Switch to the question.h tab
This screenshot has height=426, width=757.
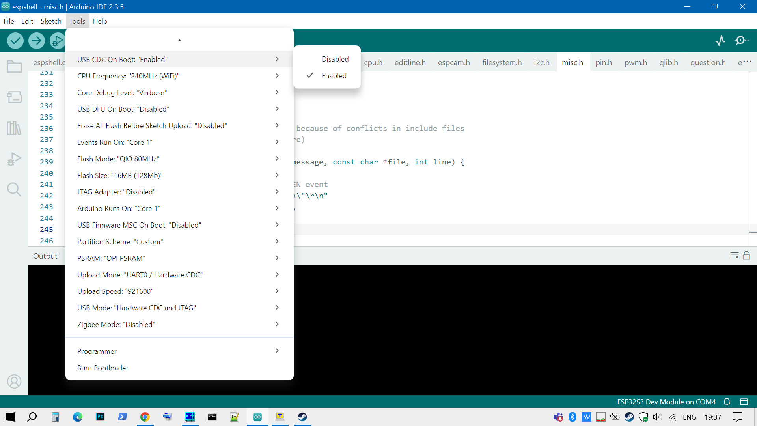click(x=708, y=62)
